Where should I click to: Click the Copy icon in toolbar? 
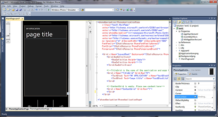28,10
